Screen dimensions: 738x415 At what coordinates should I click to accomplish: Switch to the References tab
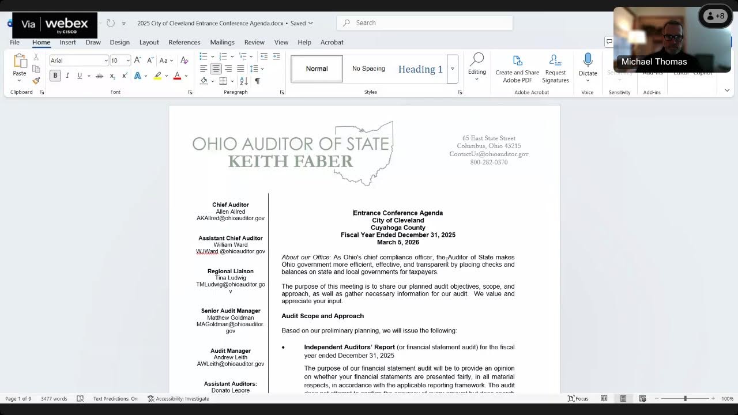click(x=184, y=42)
